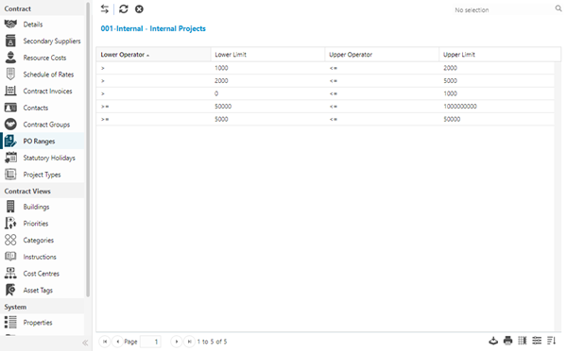Click the PO Ranges icon
Image resolution: width=567 pixels, height=351 pixels.
pyautogui.click(x=10, y=141)
